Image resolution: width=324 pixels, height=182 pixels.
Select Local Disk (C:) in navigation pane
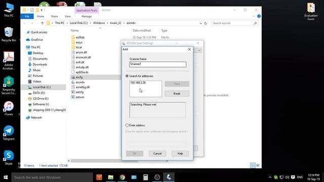[42, 87]
